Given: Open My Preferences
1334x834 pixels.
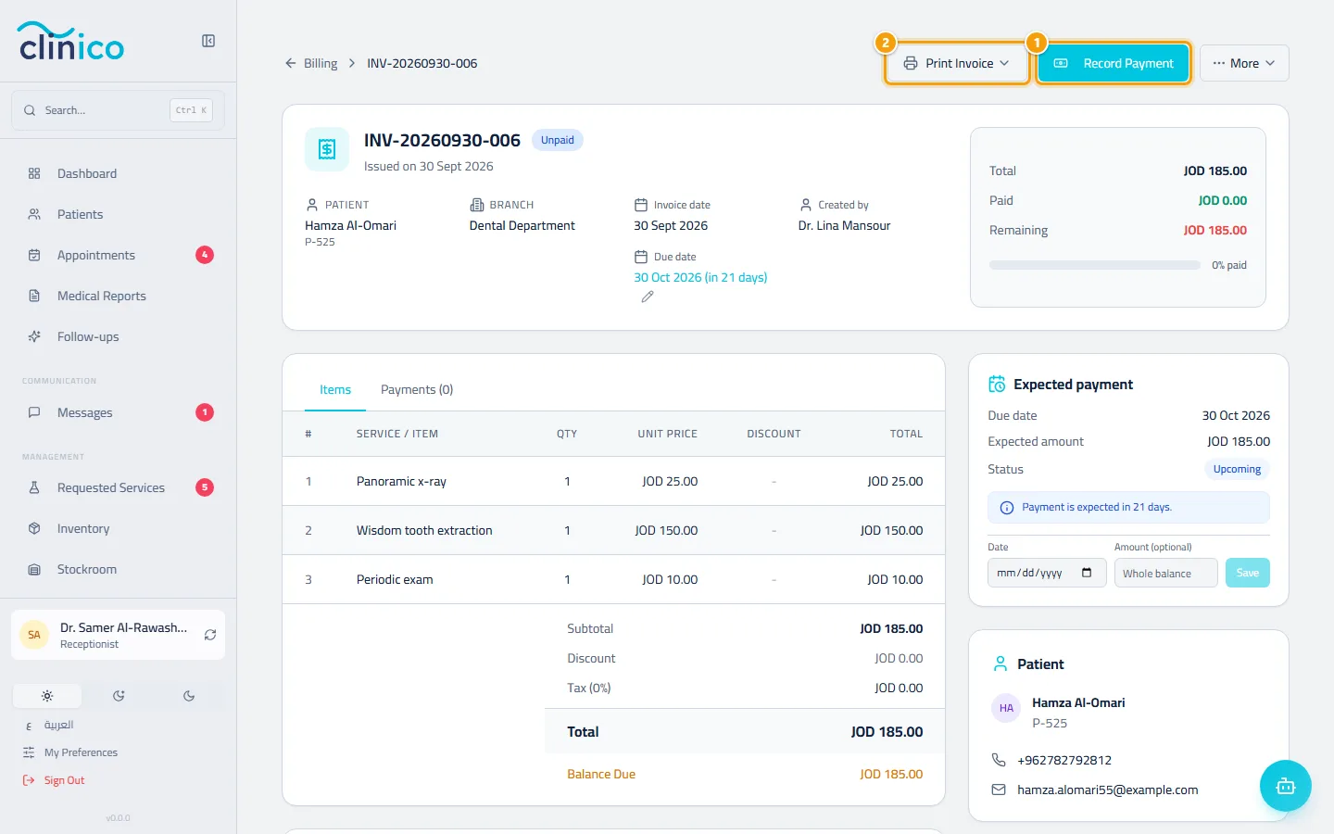Looking at the screenshot, I should point(81,752).
